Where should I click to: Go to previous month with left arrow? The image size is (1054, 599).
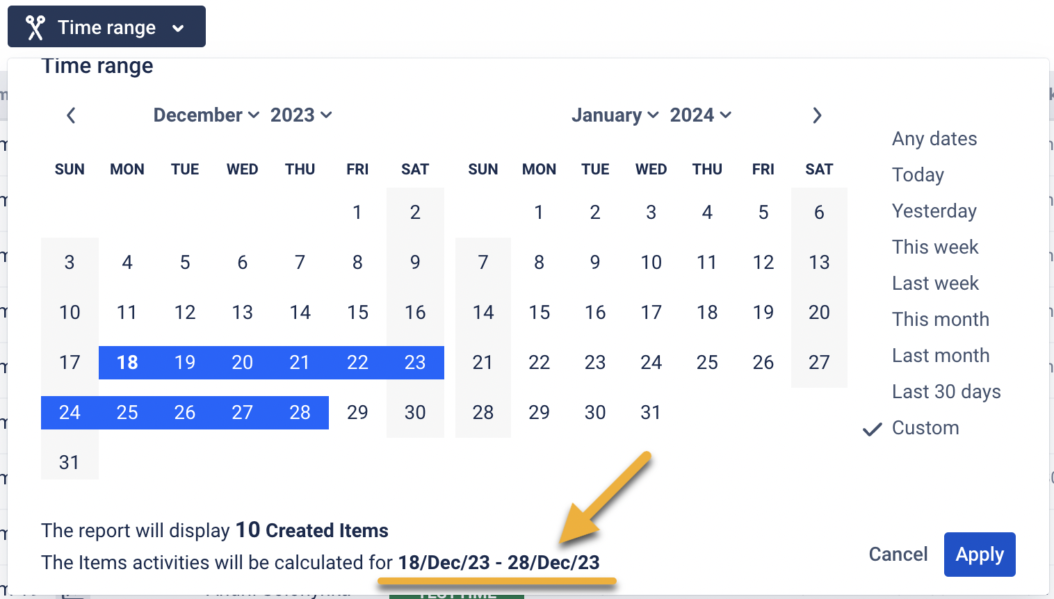point(71,115)
